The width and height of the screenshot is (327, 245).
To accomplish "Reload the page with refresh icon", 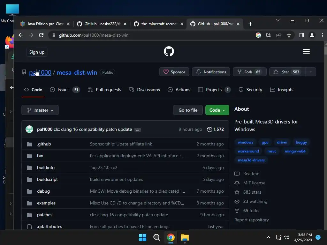I will pyautogui.click(x=41, y=35).
